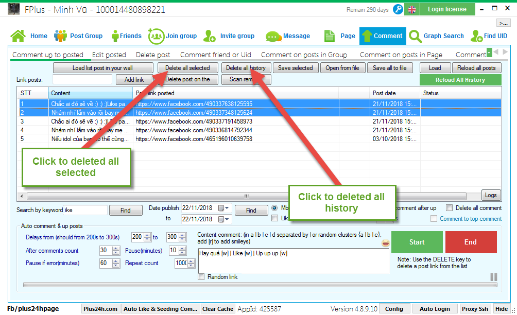Switch to the Page section
Image resolution: width=517 pixels, height=315 pixels.
pos(340,36)
